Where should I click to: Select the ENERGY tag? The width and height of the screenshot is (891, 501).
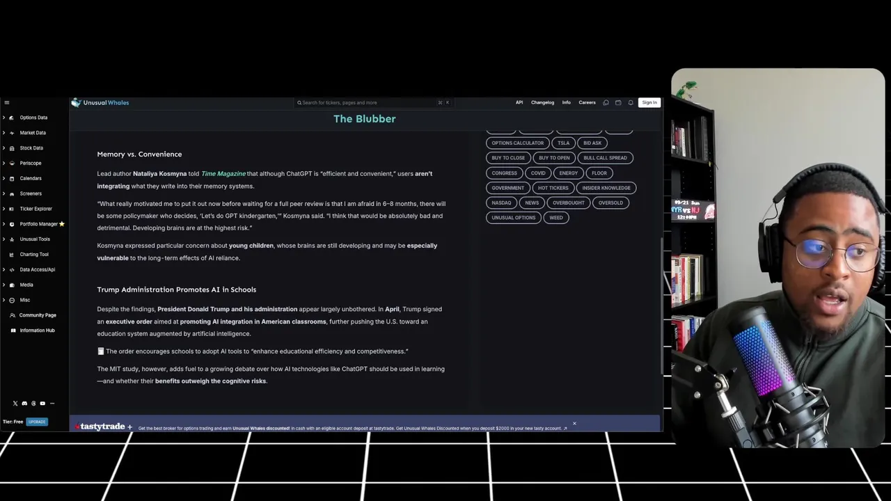[x=569, y=173]
